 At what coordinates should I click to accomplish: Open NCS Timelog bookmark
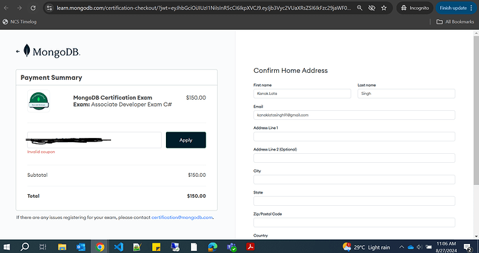tap(19, 21)
